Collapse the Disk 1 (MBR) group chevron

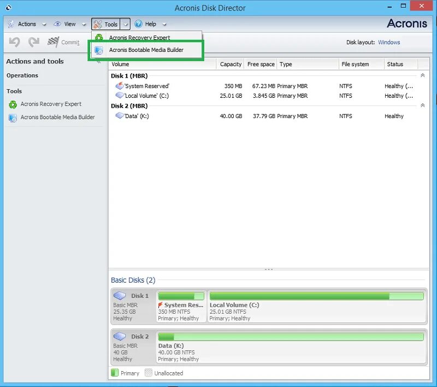(x=422, y=75)
